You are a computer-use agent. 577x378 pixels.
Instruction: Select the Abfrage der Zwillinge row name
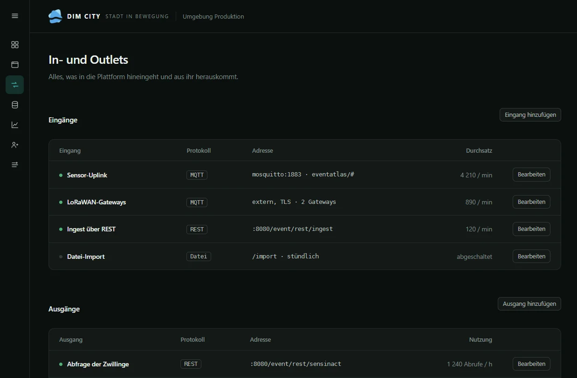(98, 364)
